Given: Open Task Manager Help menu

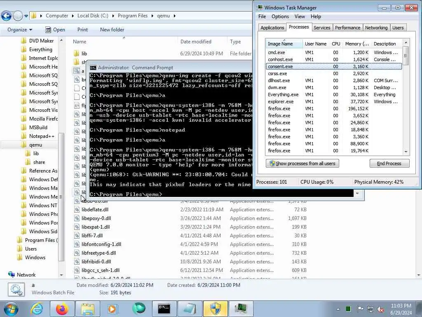Looking at the screenshot, I should coord(316,17).
